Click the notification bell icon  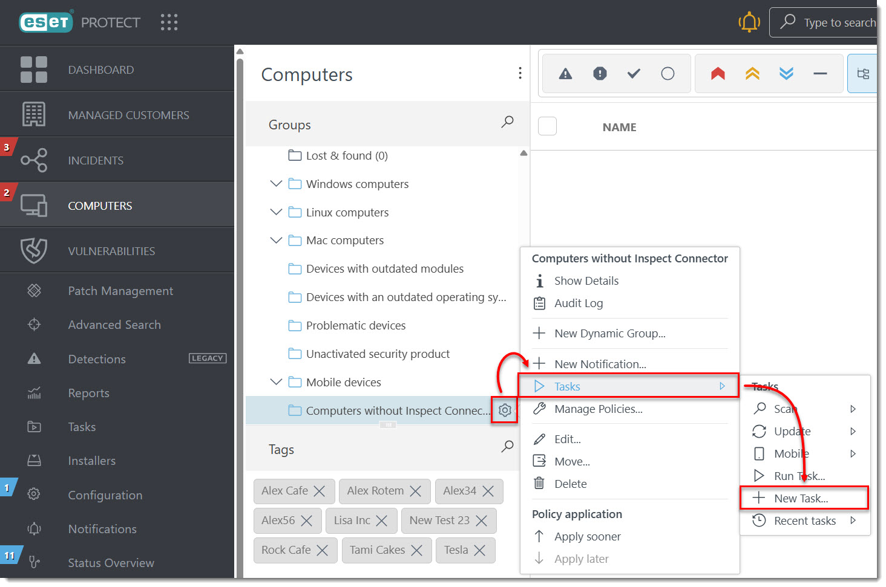749,22
